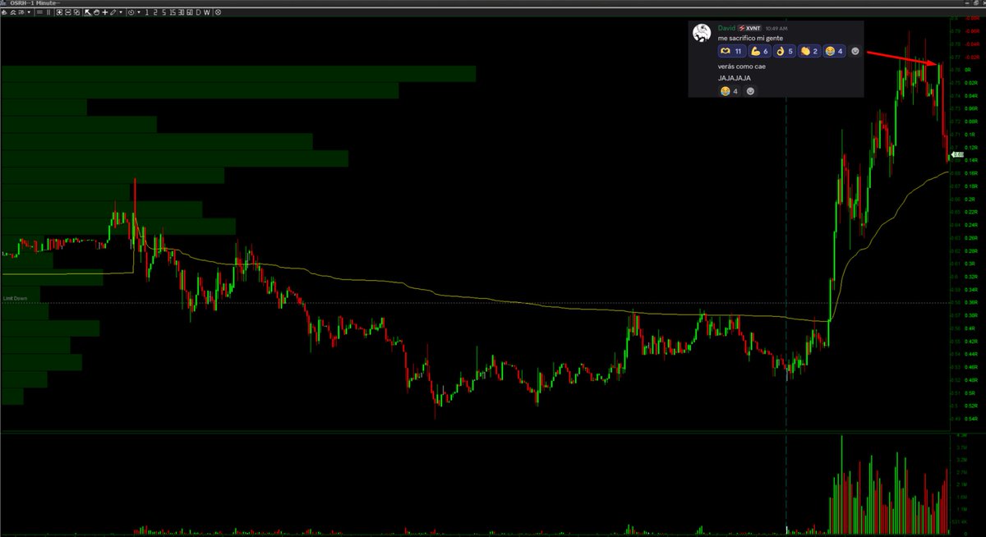Image resolution: width=986 pixels, height=537 pixels.
Task: Switch chart to Weekly (W) timeframe
Action: pos(207,12)
